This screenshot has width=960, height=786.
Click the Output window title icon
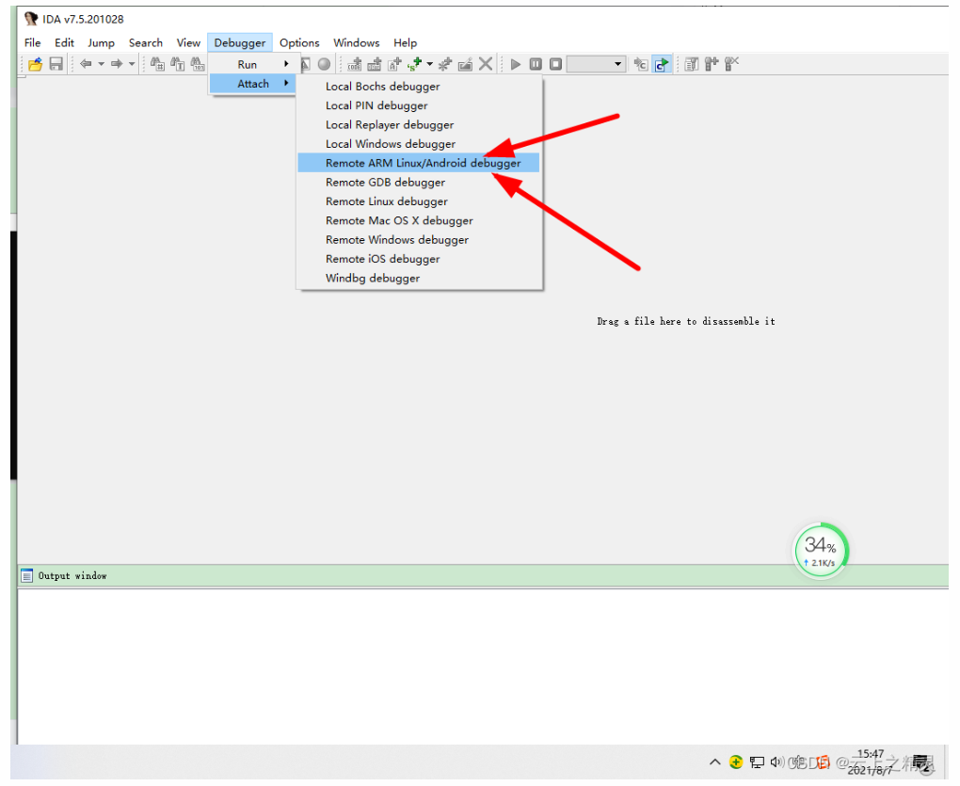pos(26,575)
